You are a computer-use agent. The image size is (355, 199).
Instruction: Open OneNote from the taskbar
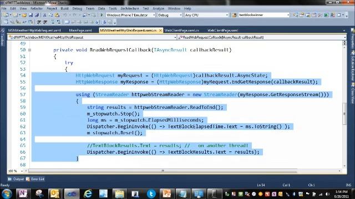point(23,194)
